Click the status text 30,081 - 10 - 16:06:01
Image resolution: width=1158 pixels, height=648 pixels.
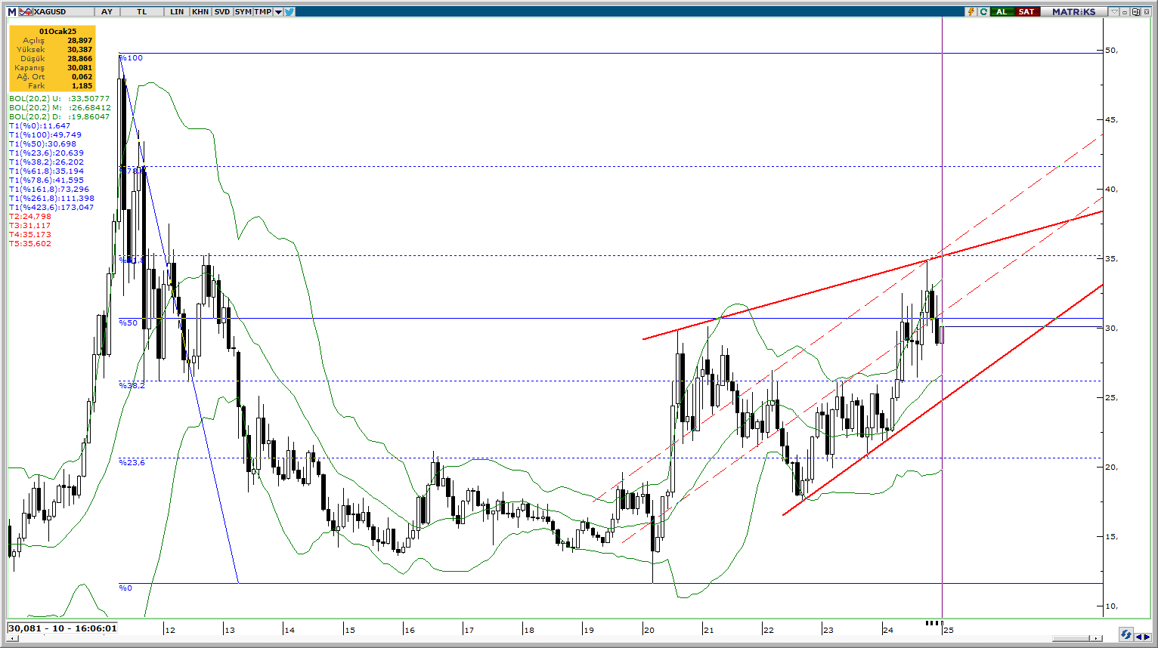[63, 628]
